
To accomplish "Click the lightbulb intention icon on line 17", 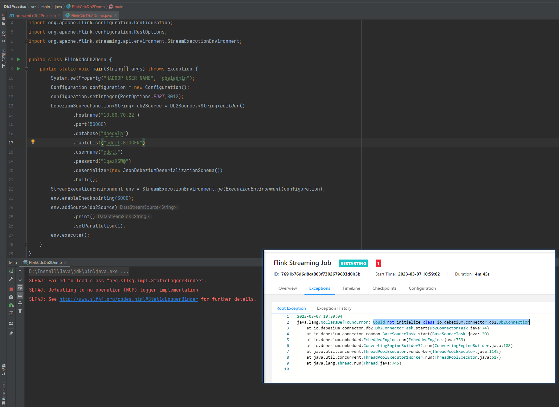I will pyautogui.click(x=33, y=142).
